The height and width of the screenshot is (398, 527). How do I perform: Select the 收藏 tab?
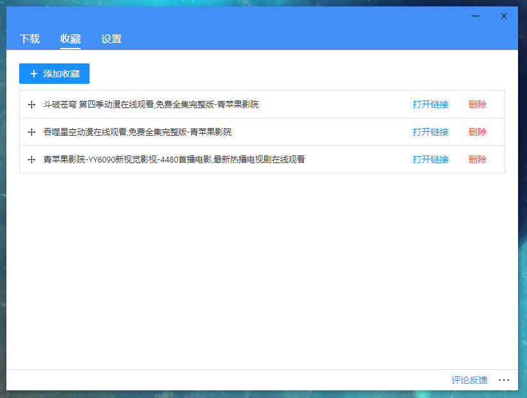(70, 39)
